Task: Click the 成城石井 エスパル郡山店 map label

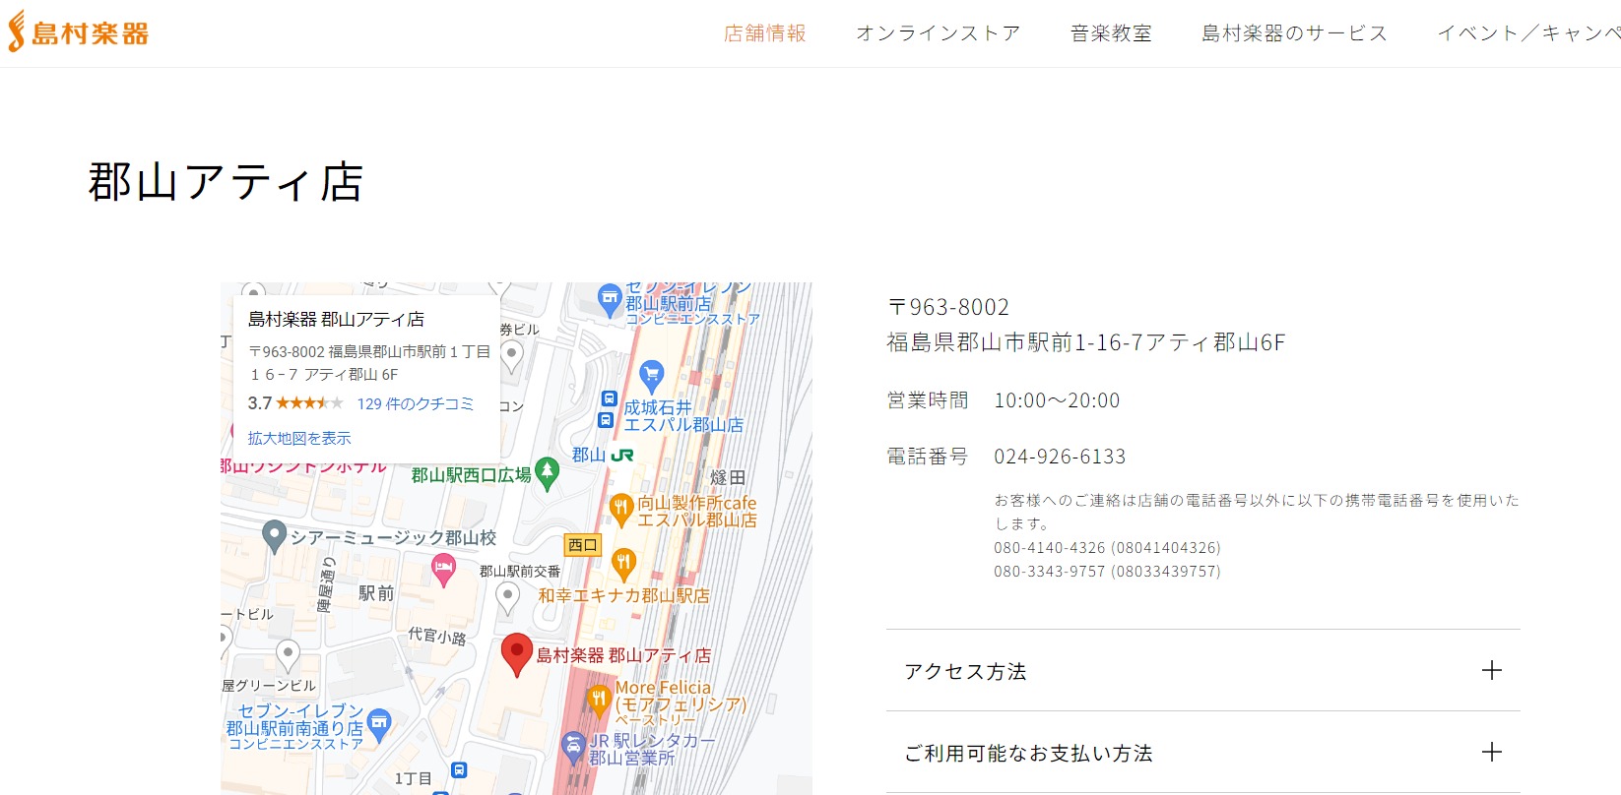Action: (683, 416)
